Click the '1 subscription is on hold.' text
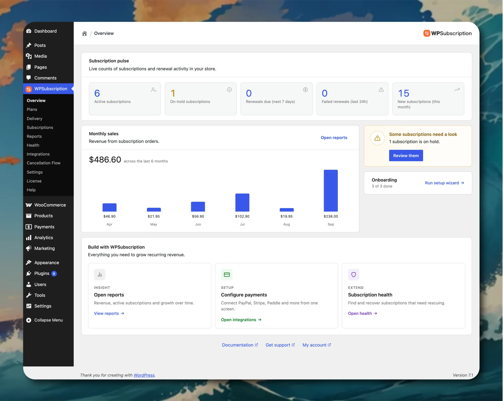Image resolution: width=503 pixels, height=401 pixels. click(x=414, y=142)
